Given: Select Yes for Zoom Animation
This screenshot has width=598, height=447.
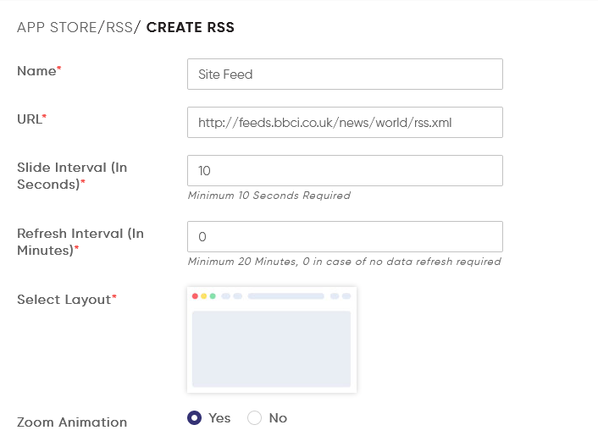Looking at the screenshot, I should click(195, 418).
